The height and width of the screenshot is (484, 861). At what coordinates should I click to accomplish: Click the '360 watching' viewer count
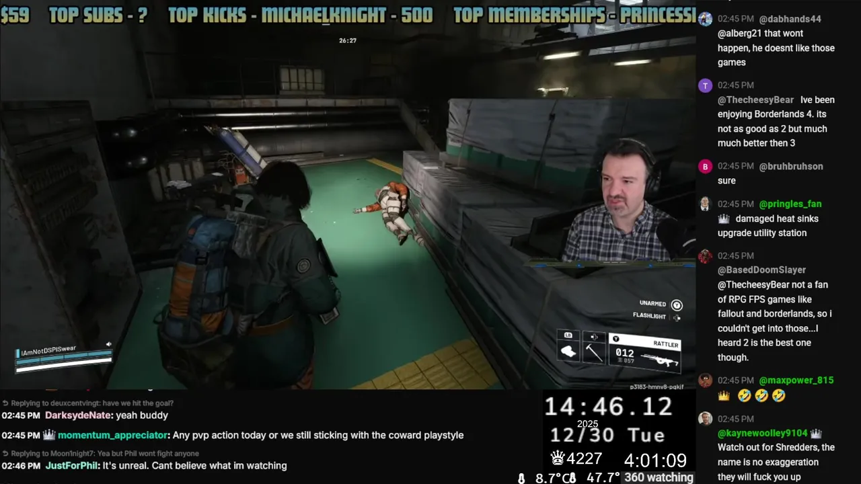tap(658, 477)
